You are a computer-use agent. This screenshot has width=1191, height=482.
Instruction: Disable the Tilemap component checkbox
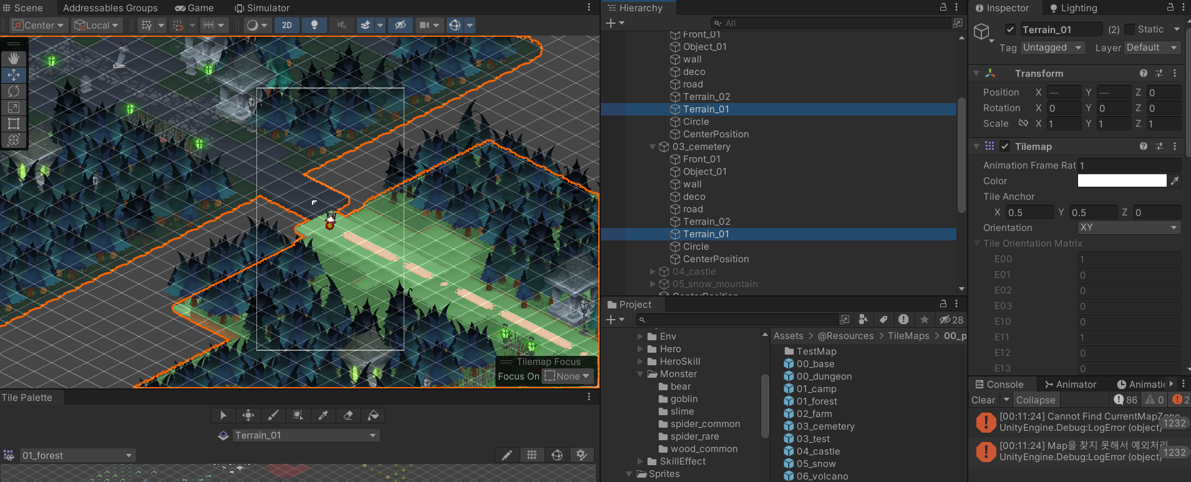1004,146
